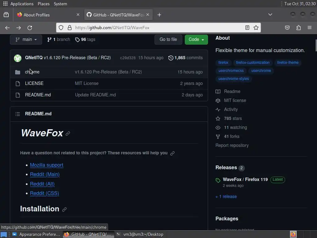
Task: Click the Go to file button
Action: point(168,39)
